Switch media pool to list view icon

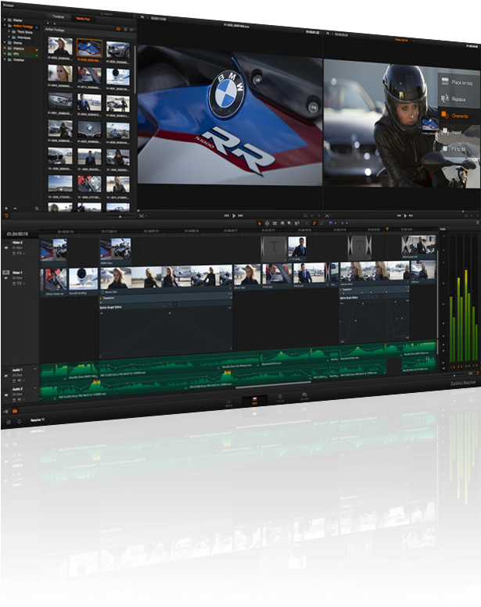coord(125,29)
